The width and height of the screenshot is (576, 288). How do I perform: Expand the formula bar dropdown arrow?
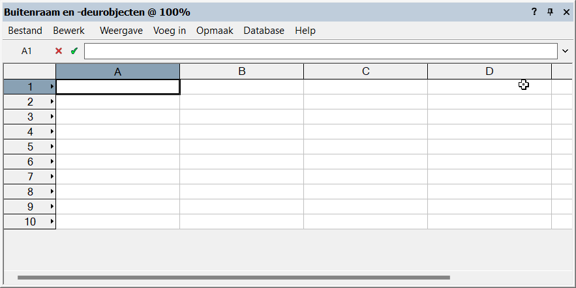point(565,51)
